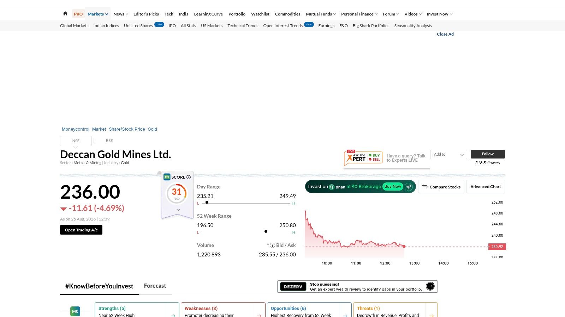Select the Forecast tab

(155, 286)
